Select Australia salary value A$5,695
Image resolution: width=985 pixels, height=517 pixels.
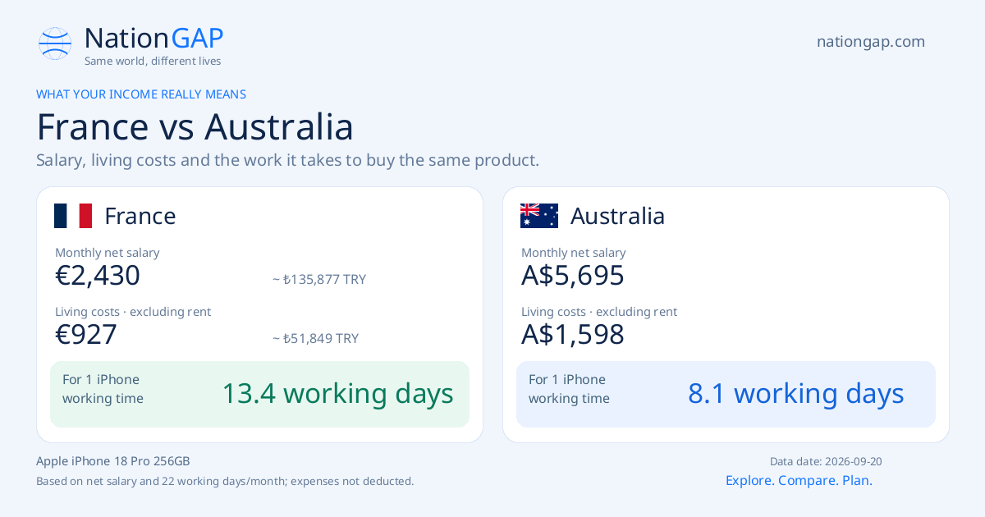[x=573, y=276]
